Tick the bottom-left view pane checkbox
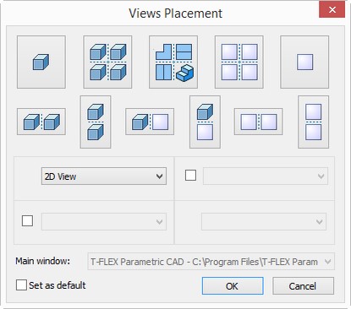Viewport: 351px width, 309px height. click(27, 221)
